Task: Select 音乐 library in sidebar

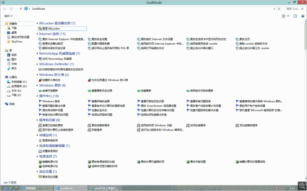Action: tap(12, 68)
